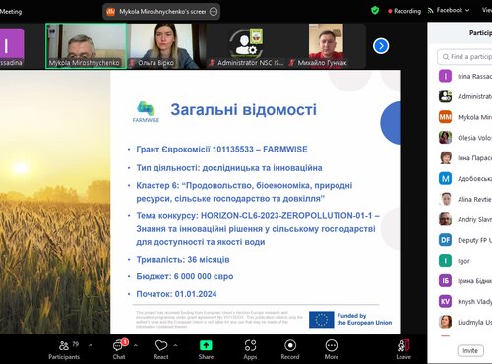Select Mykola Miroshnychenko's video thumbnail
This screenshot has height=364, width=492.
click(x=86, y=46)
